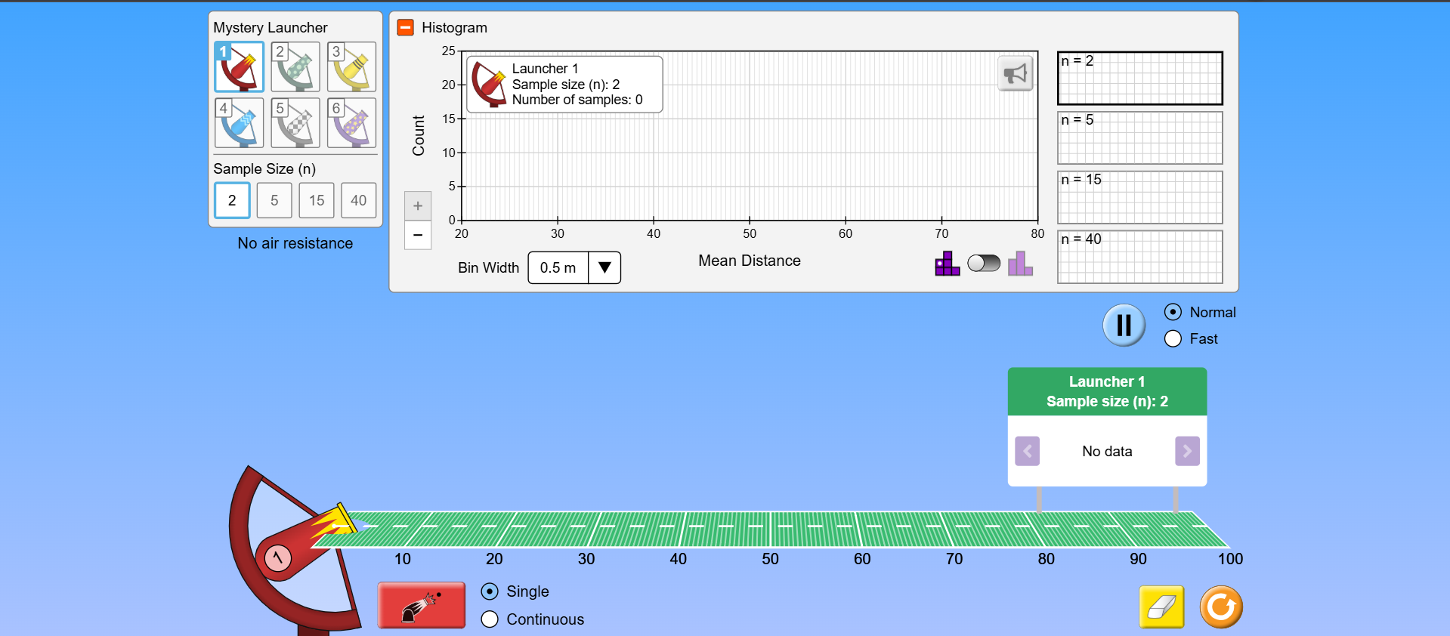
Task: Pause the simulation
Action: [x=1124, y=326]
